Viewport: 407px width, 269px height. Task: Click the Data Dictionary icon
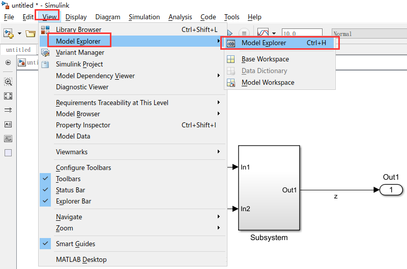(x=231, y=71)
